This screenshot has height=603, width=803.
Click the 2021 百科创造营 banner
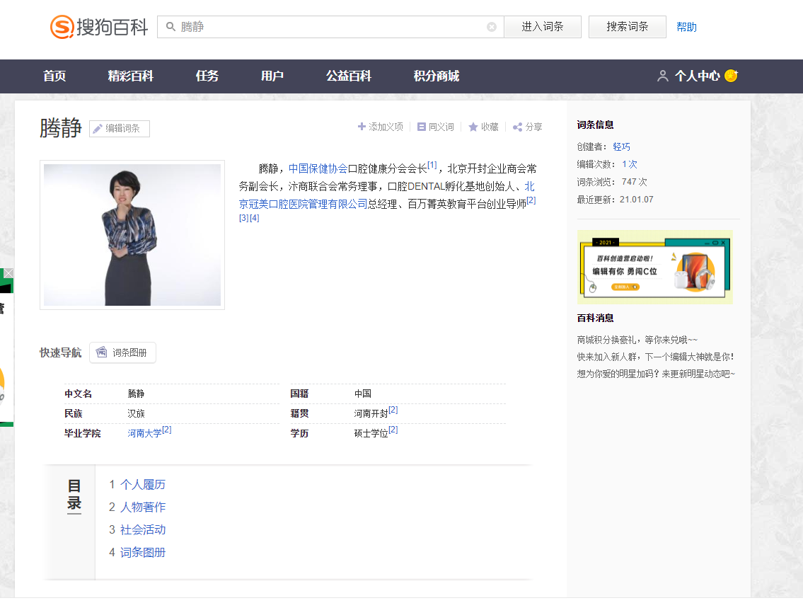(655, 267)
